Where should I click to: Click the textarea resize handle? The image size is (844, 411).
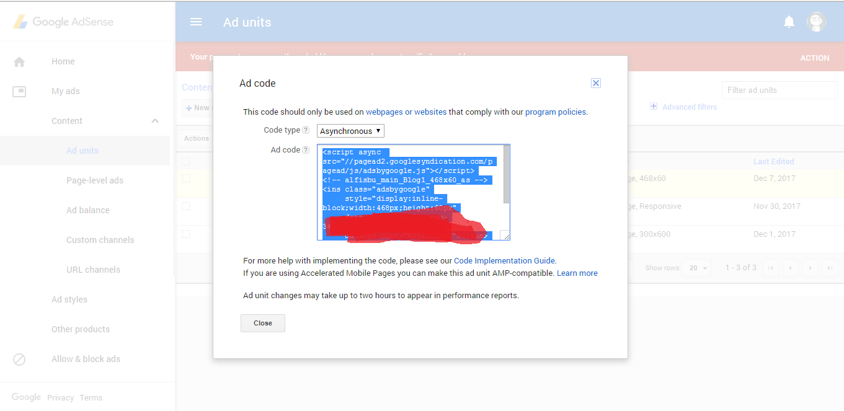pyautogui.click(x=505, y=235)
